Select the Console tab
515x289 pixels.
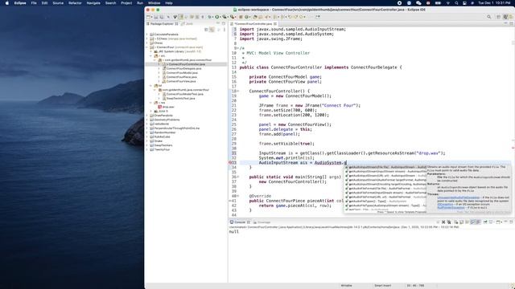pyautogui.click(x=240, y=222)
